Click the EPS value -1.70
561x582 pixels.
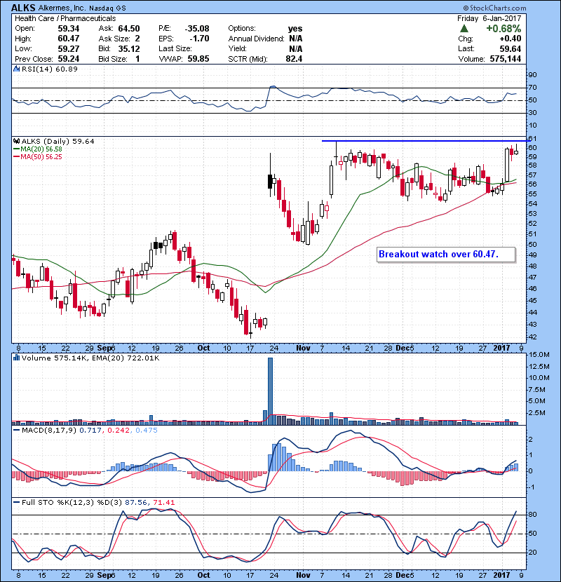click(199, 39)
